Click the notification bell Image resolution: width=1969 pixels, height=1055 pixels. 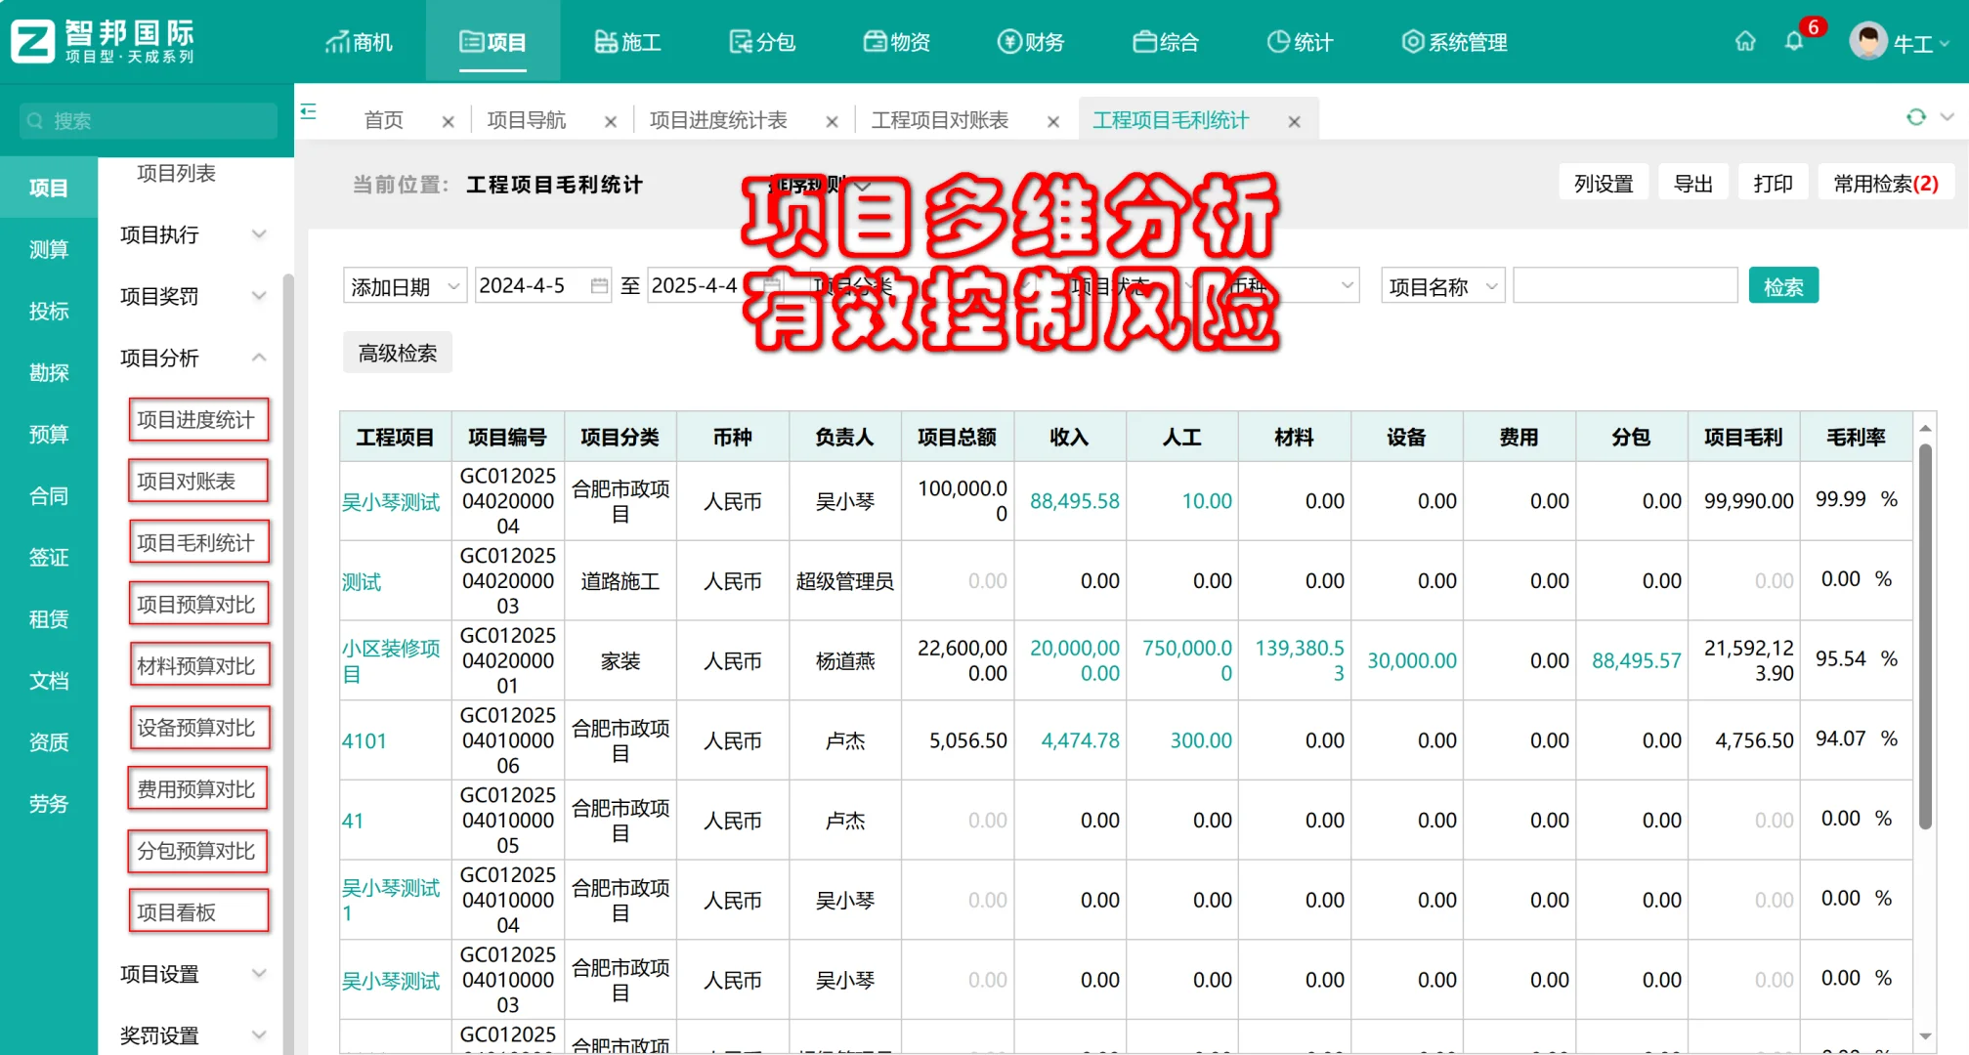point(1793,41)
